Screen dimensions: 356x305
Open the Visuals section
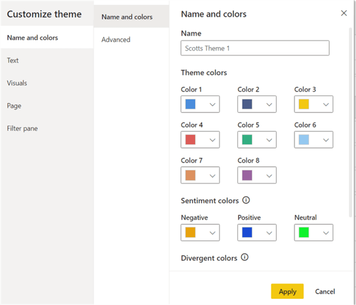[x=47, y=83]
